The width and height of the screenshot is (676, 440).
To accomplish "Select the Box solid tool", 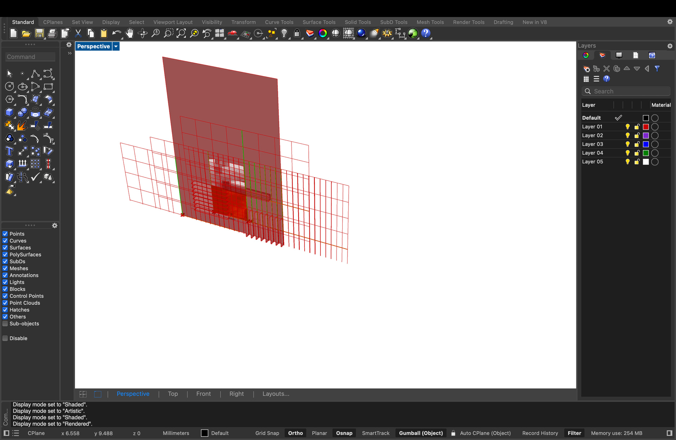I will coord(10,112).
